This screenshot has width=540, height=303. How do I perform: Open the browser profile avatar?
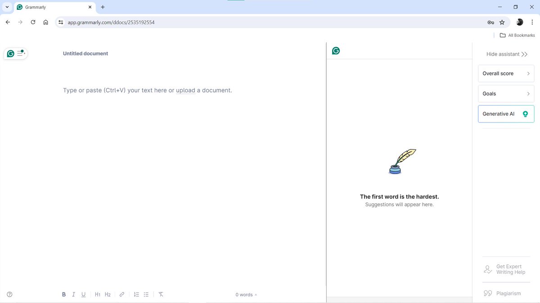click(520, 22)
